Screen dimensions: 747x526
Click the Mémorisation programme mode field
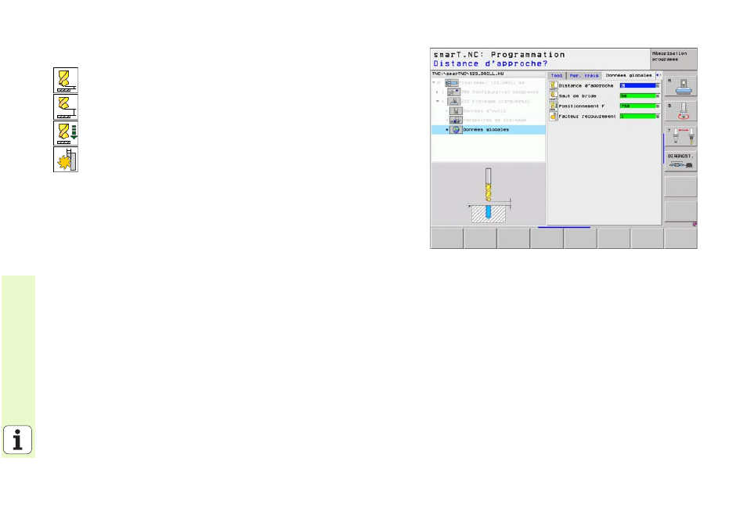point(673,59)
